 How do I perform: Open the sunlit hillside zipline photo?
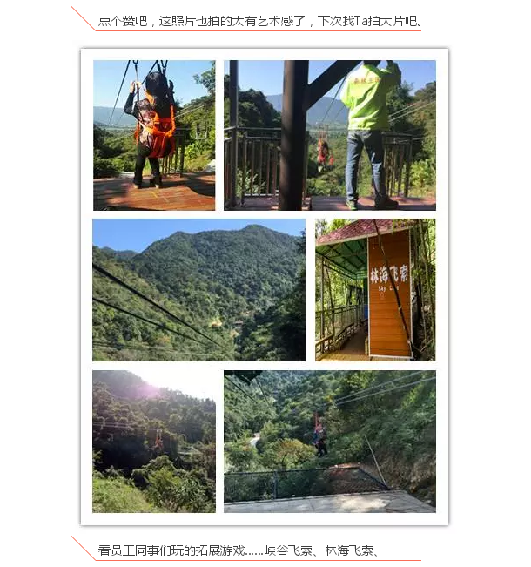pos(154,442)
